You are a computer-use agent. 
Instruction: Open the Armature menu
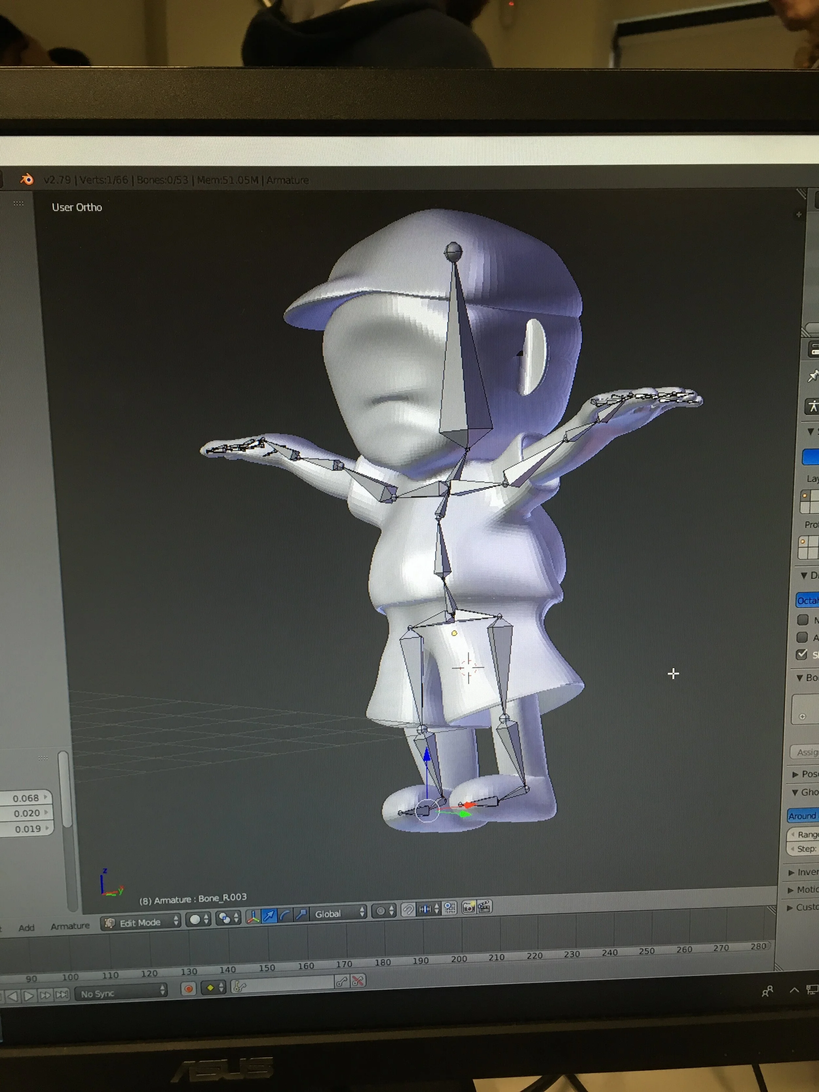pyautogui.click(x=69, y=926)
